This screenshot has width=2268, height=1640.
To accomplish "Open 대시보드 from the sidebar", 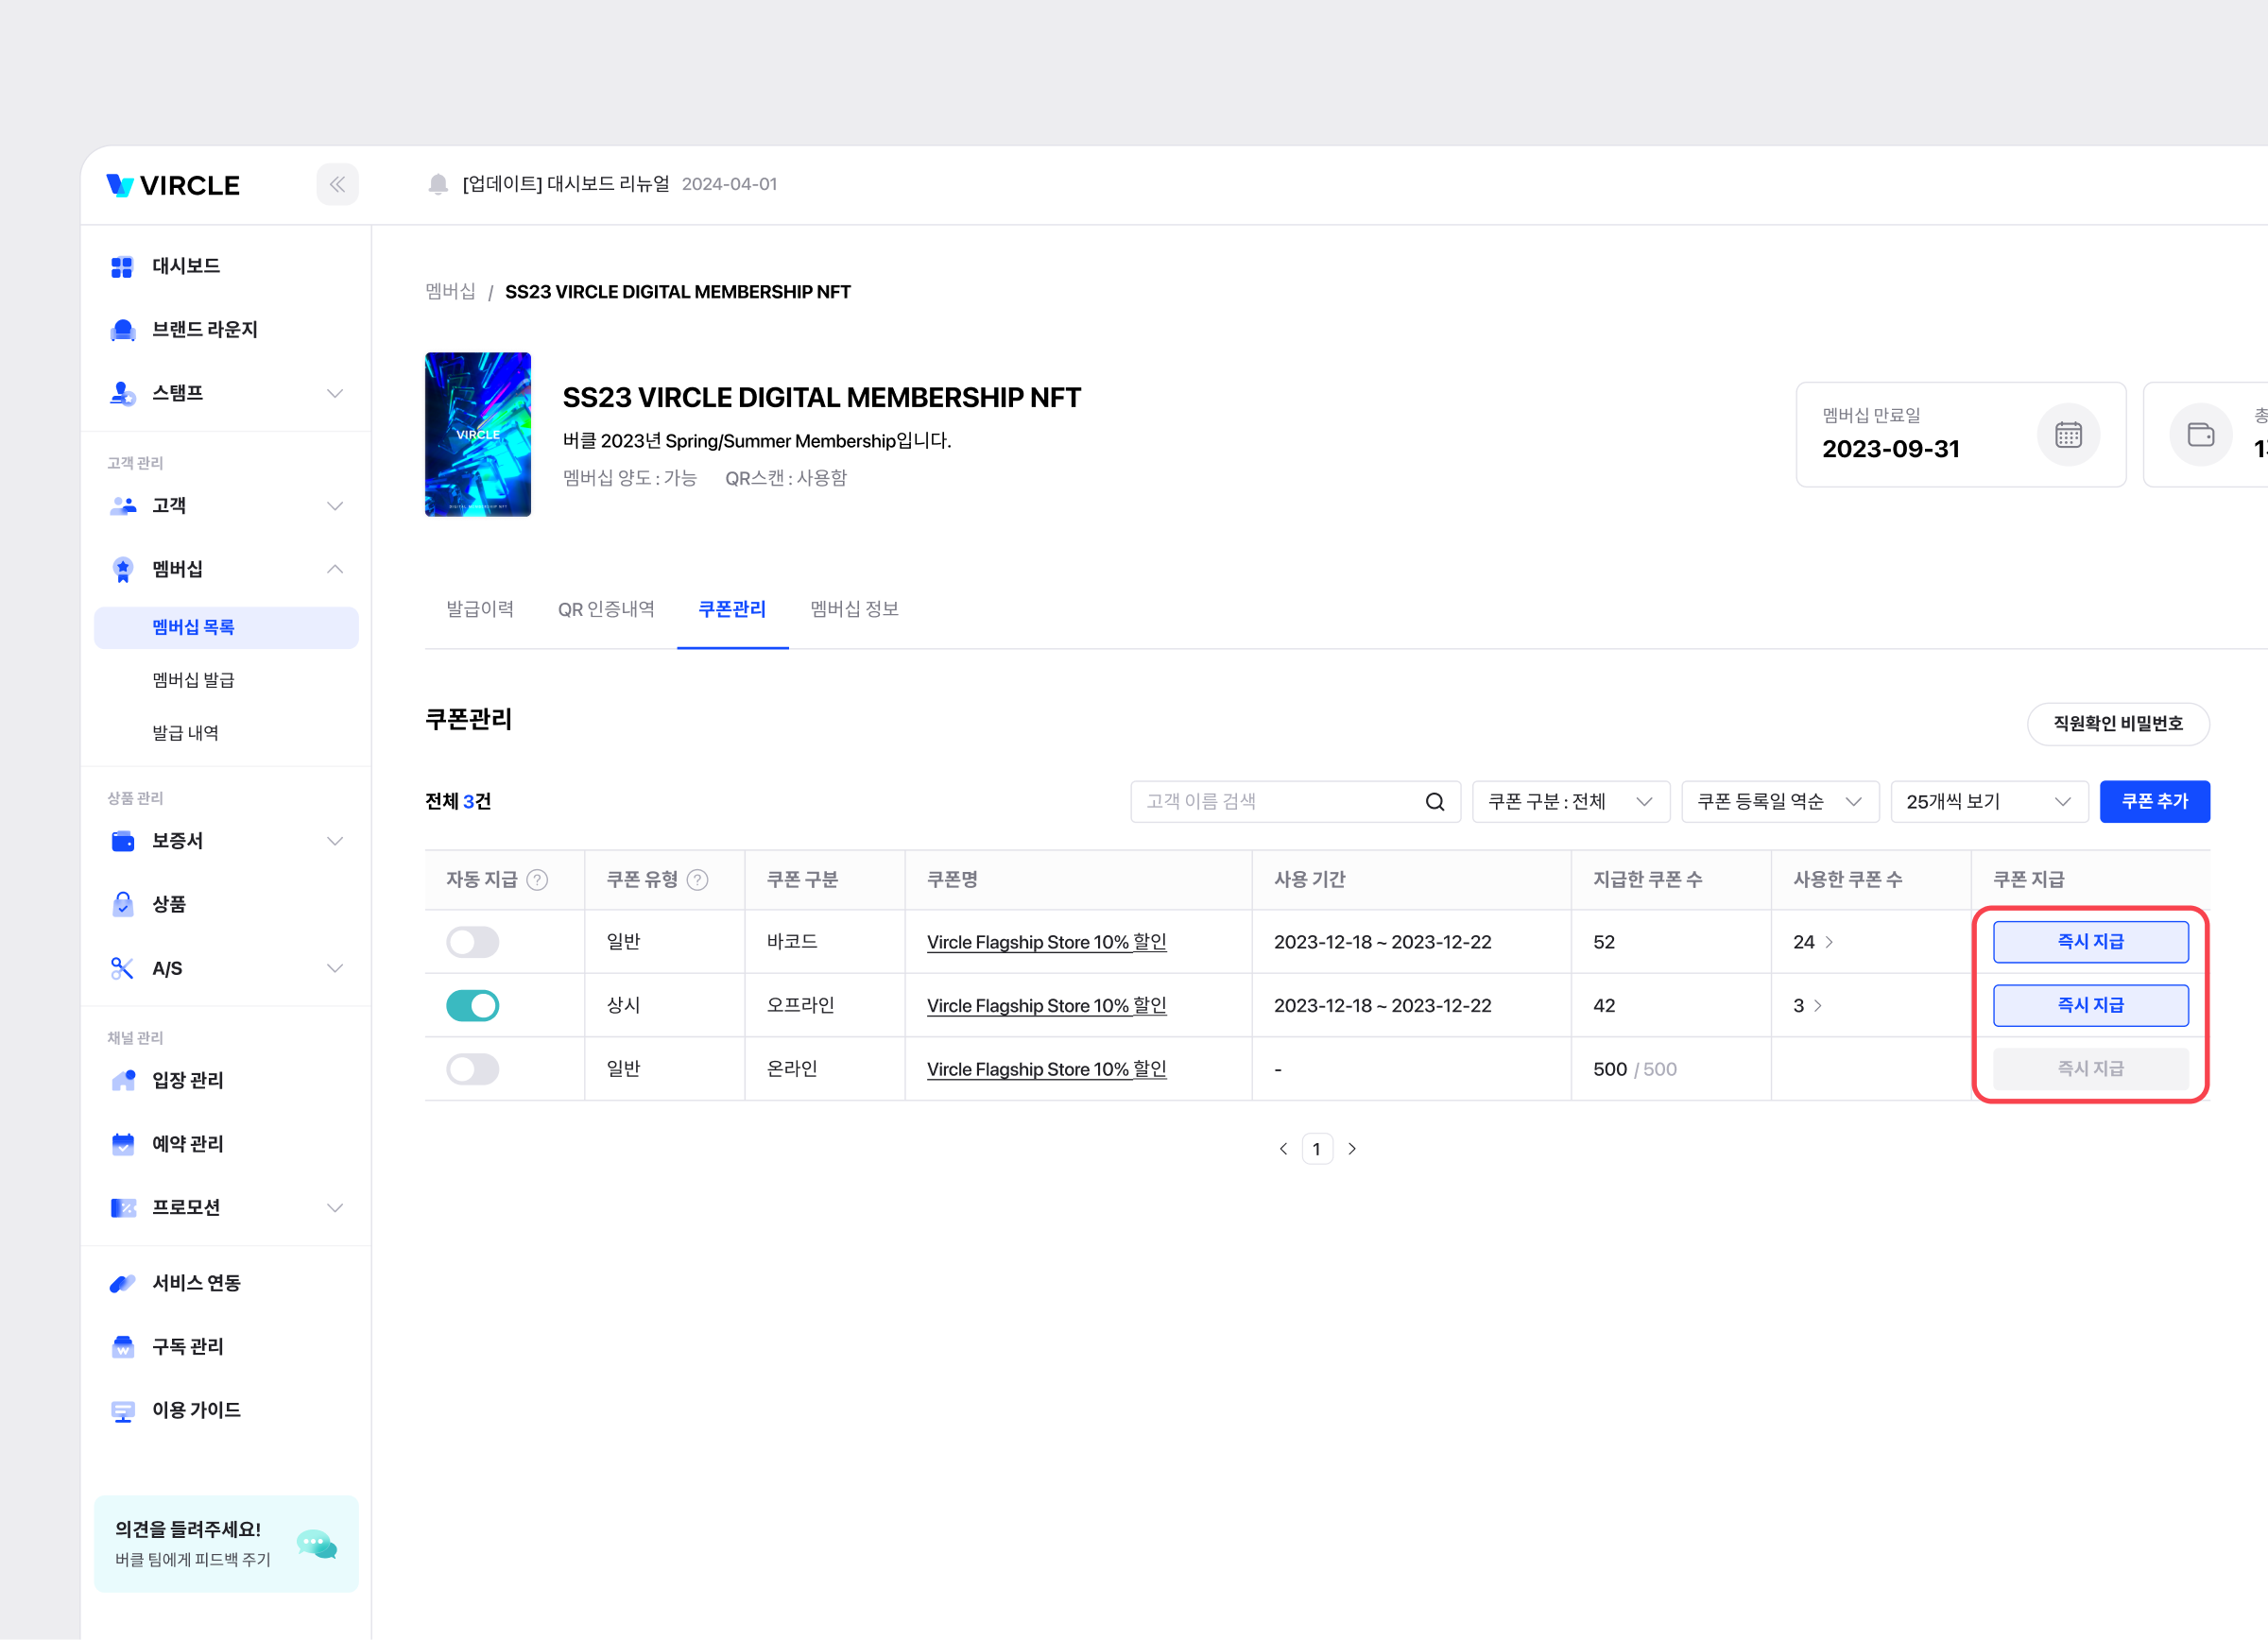I will tap(186, 265).
